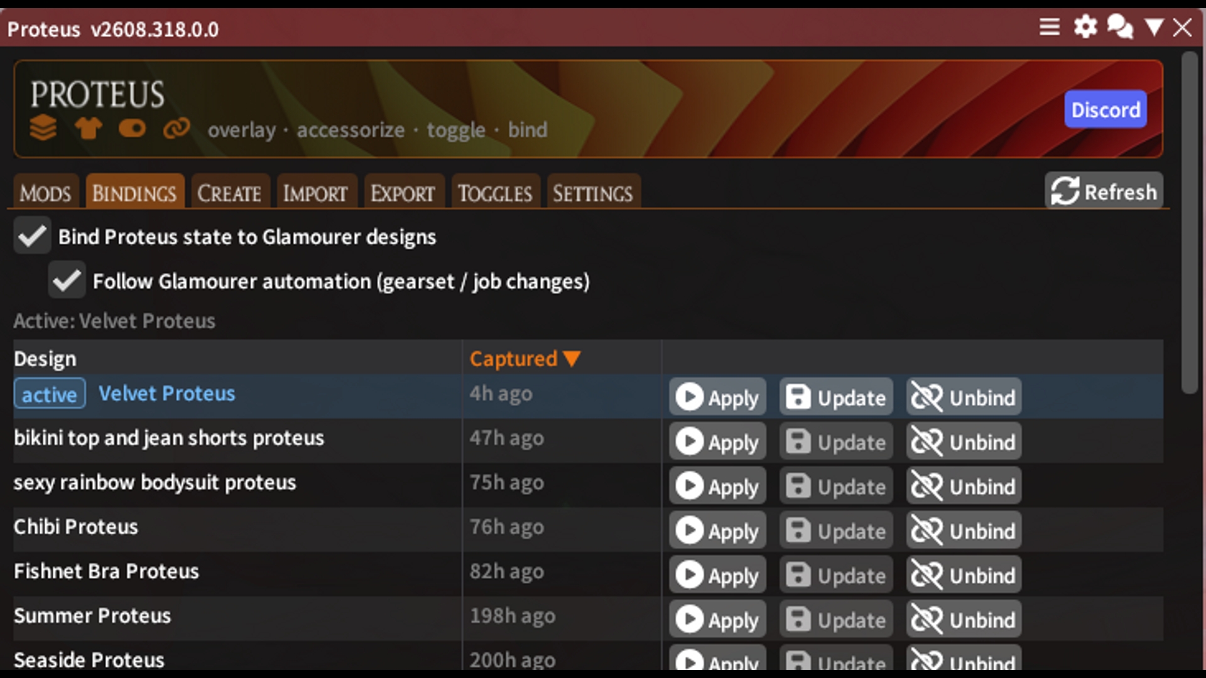Select the Chibi Proteus row name

click(x=75, y=527)
